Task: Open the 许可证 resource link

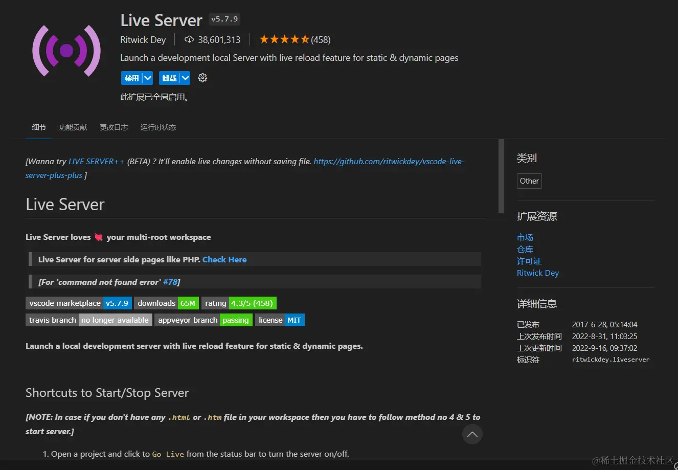Action: point(529,261)
